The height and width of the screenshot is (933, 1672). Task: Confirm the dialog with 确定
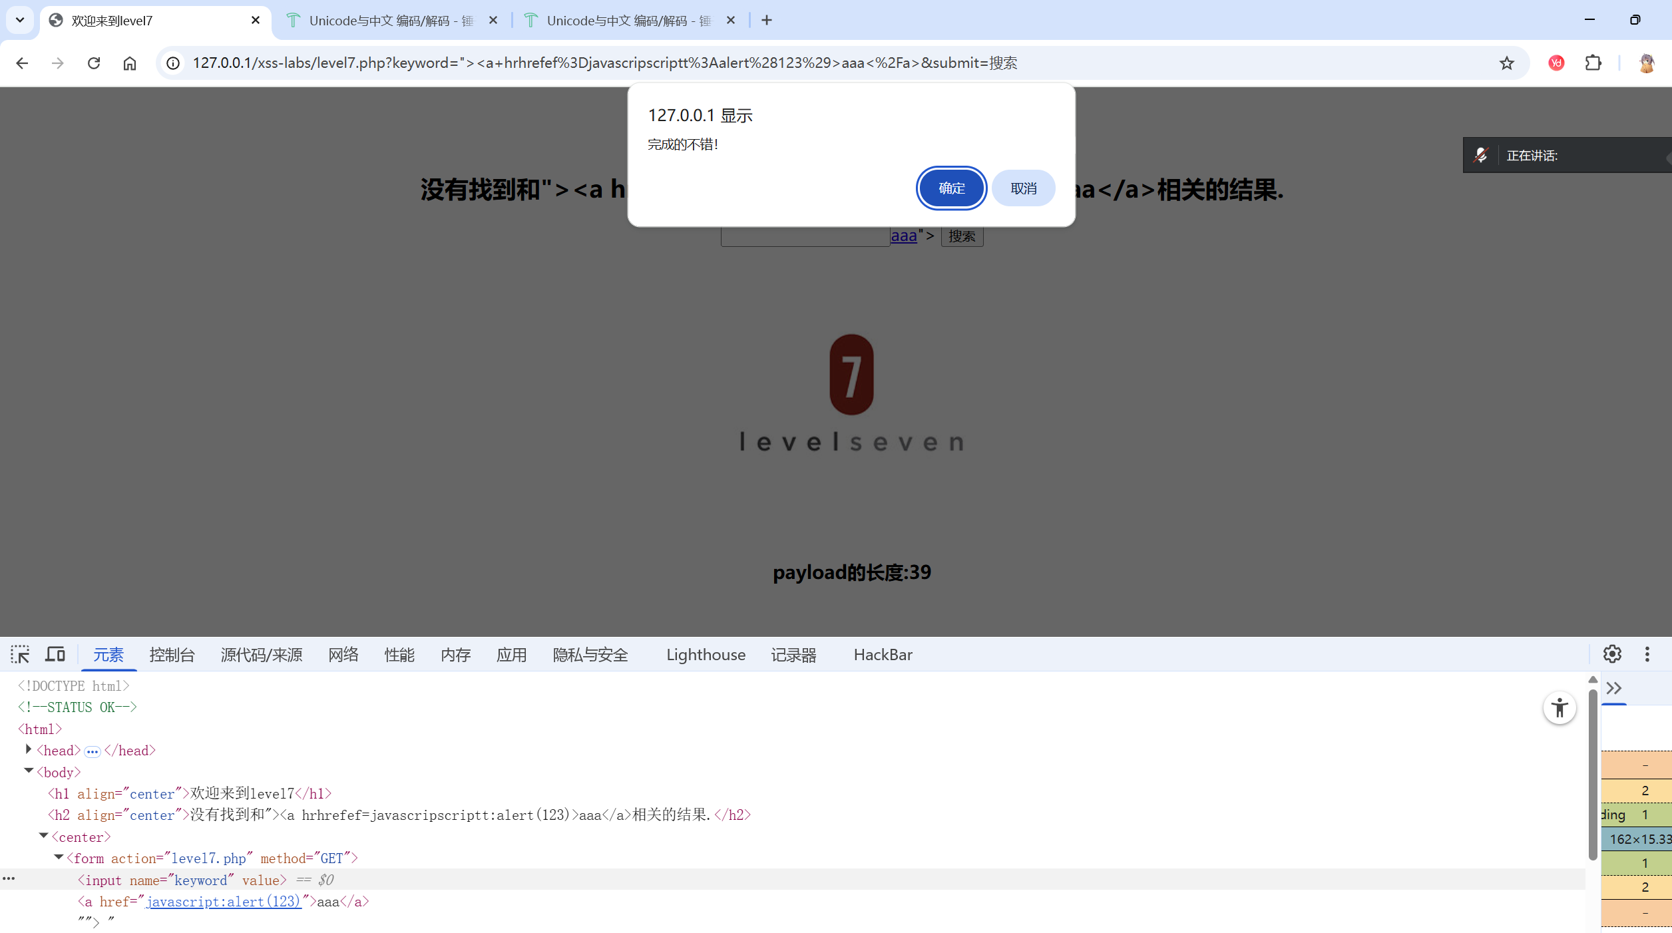[x=951, y=188]
